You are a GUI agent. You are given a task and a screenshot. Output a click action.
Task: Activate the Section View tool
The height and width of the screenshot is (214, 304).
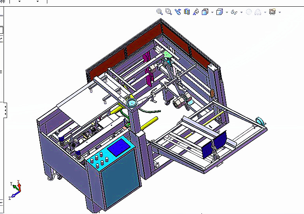187,12
